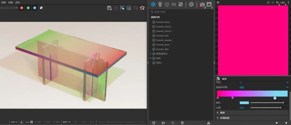This screenshot has width=291, height=125.
Task: Select the first pink gradient stop
Action: [218, 98]
